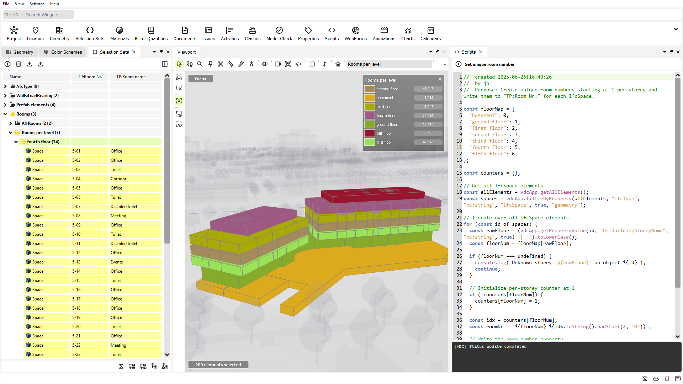683x384 pixels.
Task: Toggle the eye visibility tool in viewport
Action: pyautogui.click(x=265, y=64)
